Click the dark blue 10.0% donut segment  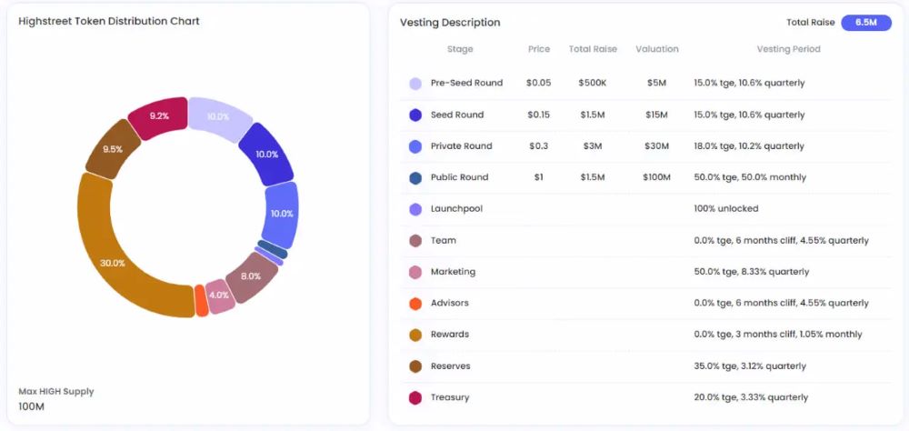tap(268, 154)
